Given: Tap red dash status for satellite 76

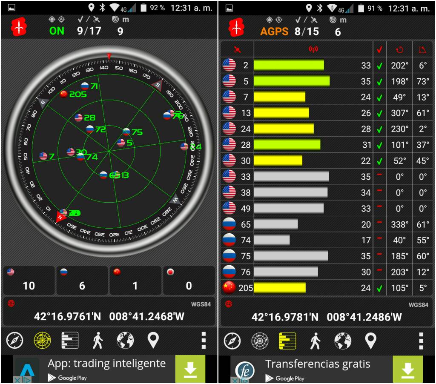Looking at the screenshot, I should 379,270.
